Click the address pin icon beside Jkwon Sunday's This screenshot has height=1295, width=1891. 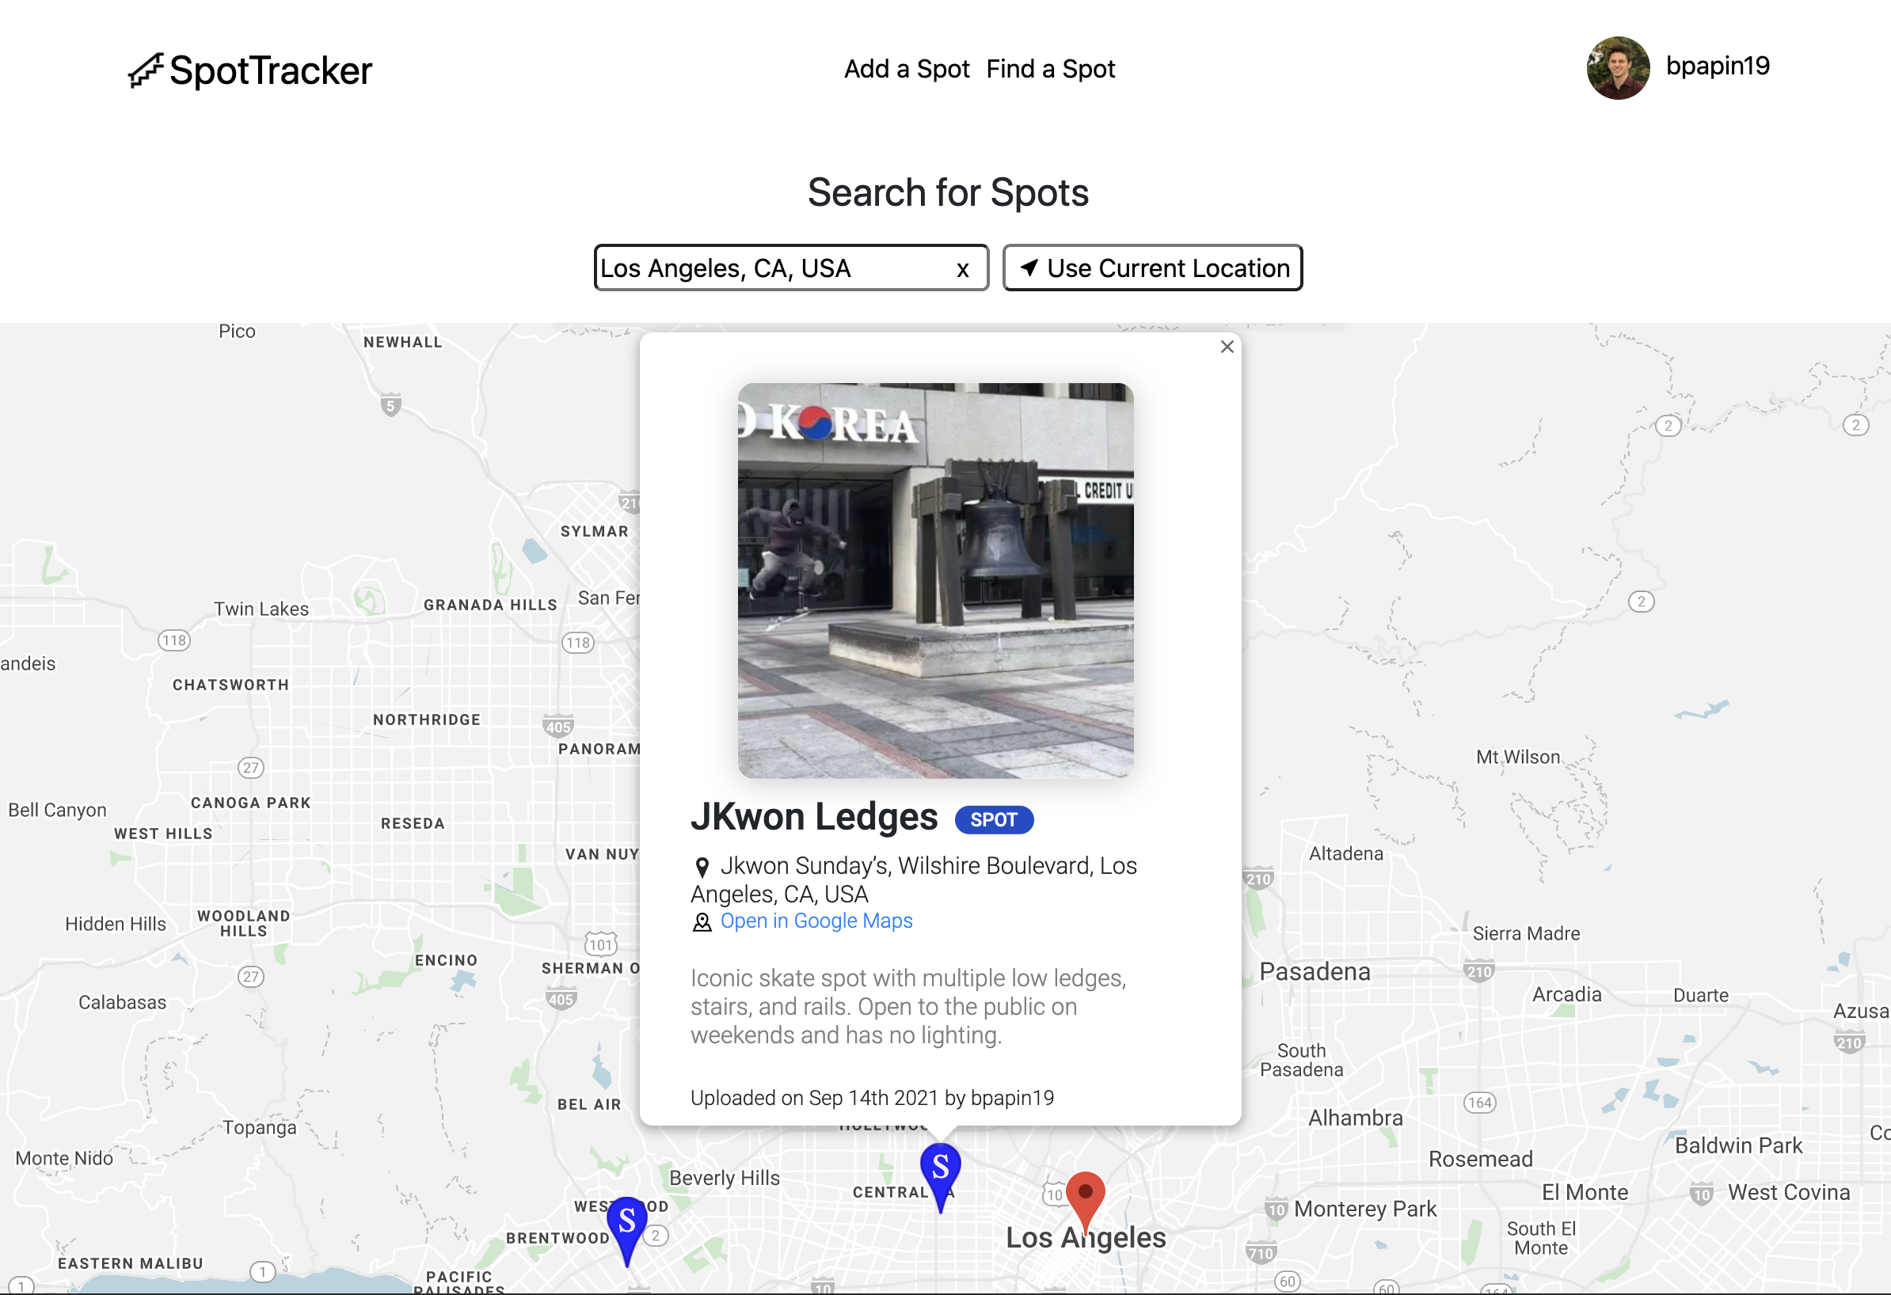pos(702,867)
